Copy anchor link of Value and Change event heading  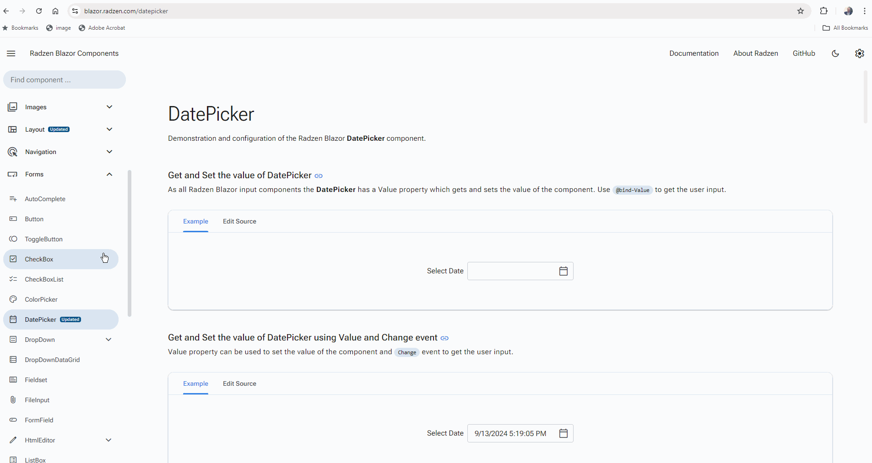[x=444, y=338]
